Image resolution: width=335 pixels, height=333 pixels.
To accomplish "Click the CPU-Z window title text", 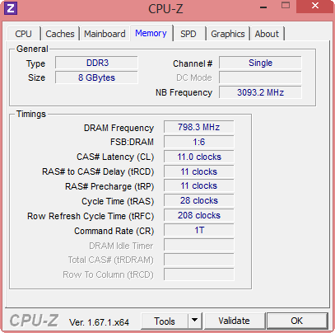I will point(165,9).
